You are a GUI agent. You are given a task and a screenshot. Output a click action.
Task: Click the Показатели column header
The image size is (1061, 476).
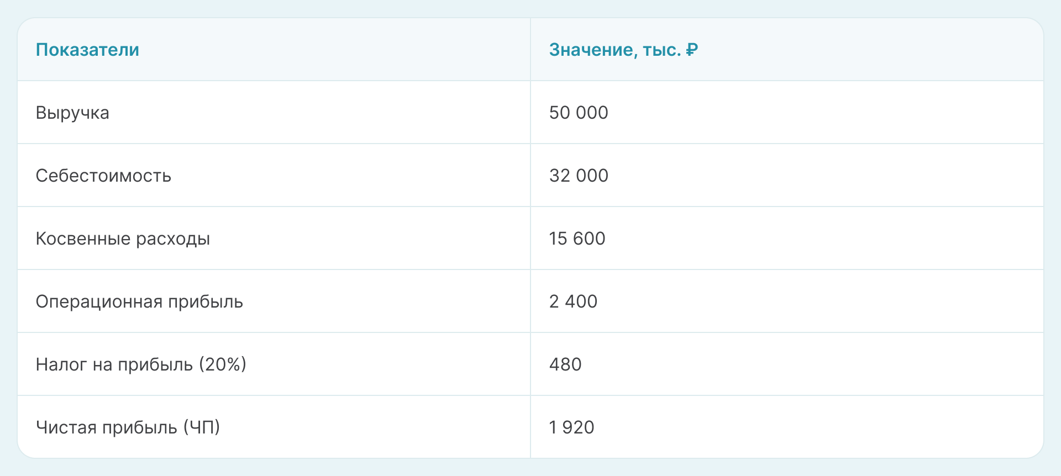tap(87, 50)
